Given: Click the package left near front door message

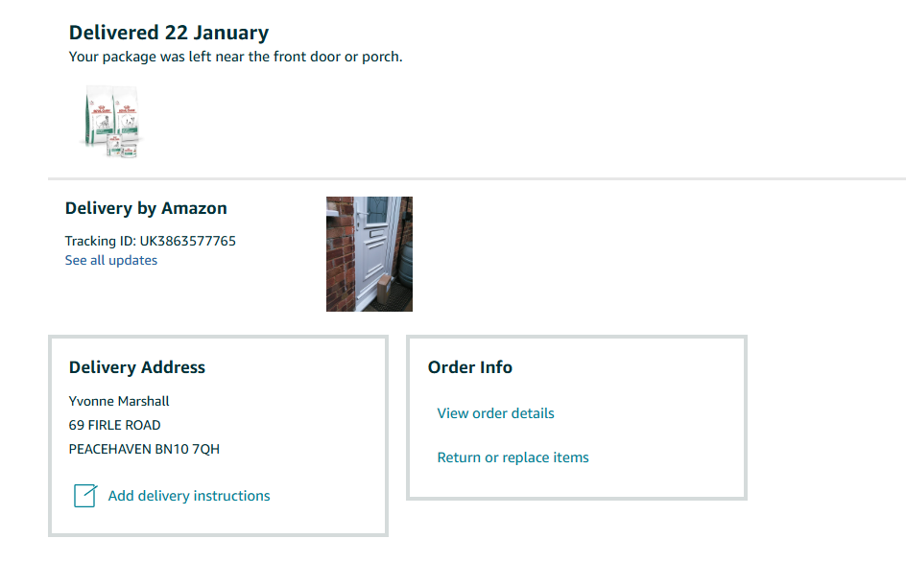Looking at the screenshot, I should [236, 57].
